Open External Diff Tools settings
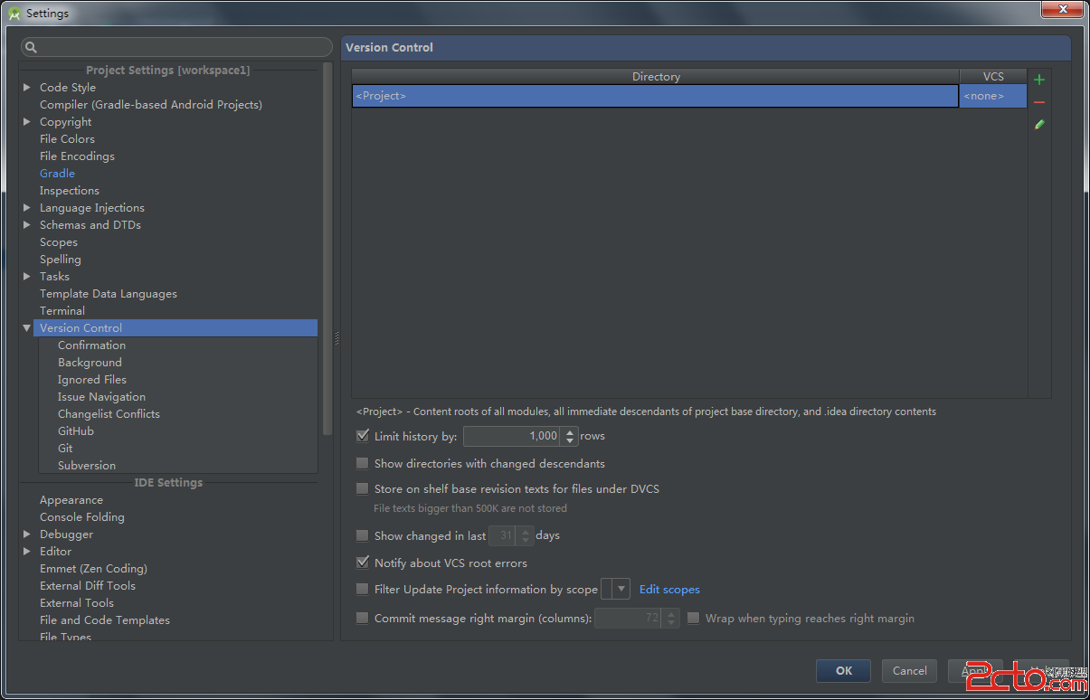Screen dimensions: 1090x700 [x=88, y=586]
